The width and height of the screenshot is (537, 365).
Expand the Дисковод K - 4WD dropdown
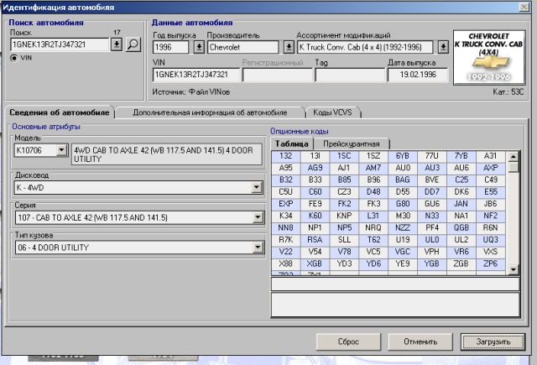coord(257,187)
